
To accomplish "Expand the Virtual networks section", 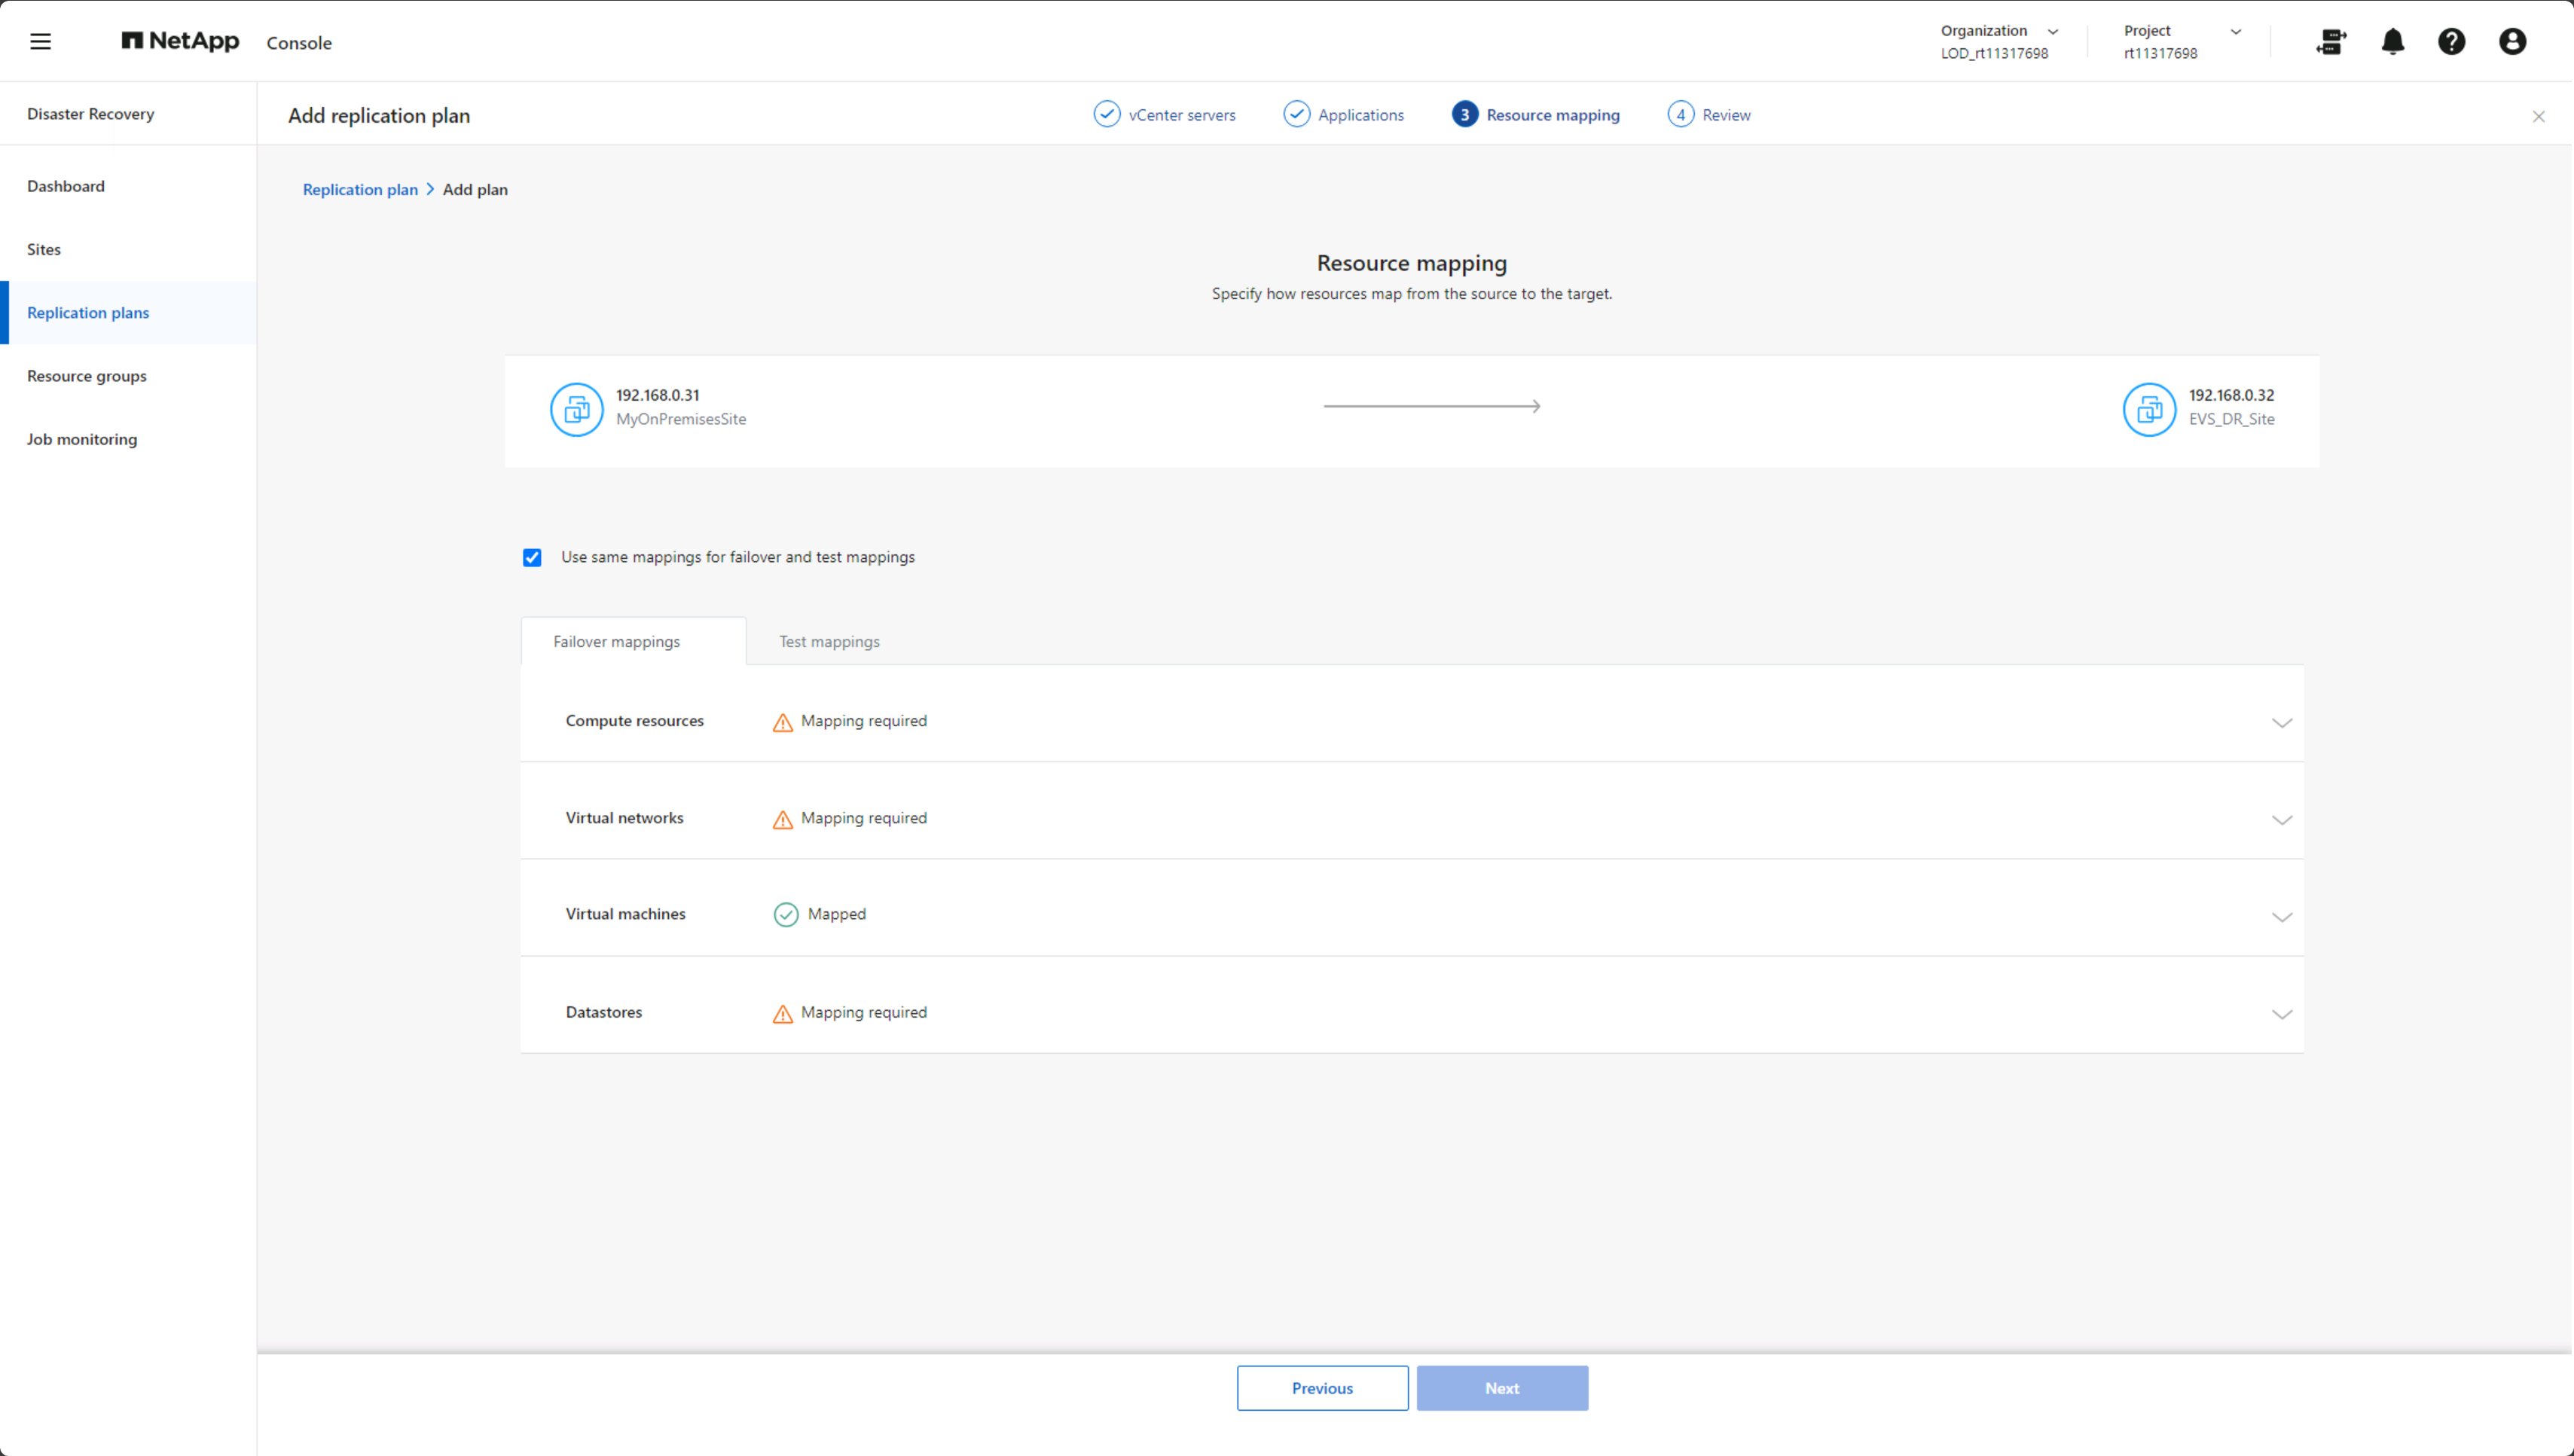I will (2281, 820).
